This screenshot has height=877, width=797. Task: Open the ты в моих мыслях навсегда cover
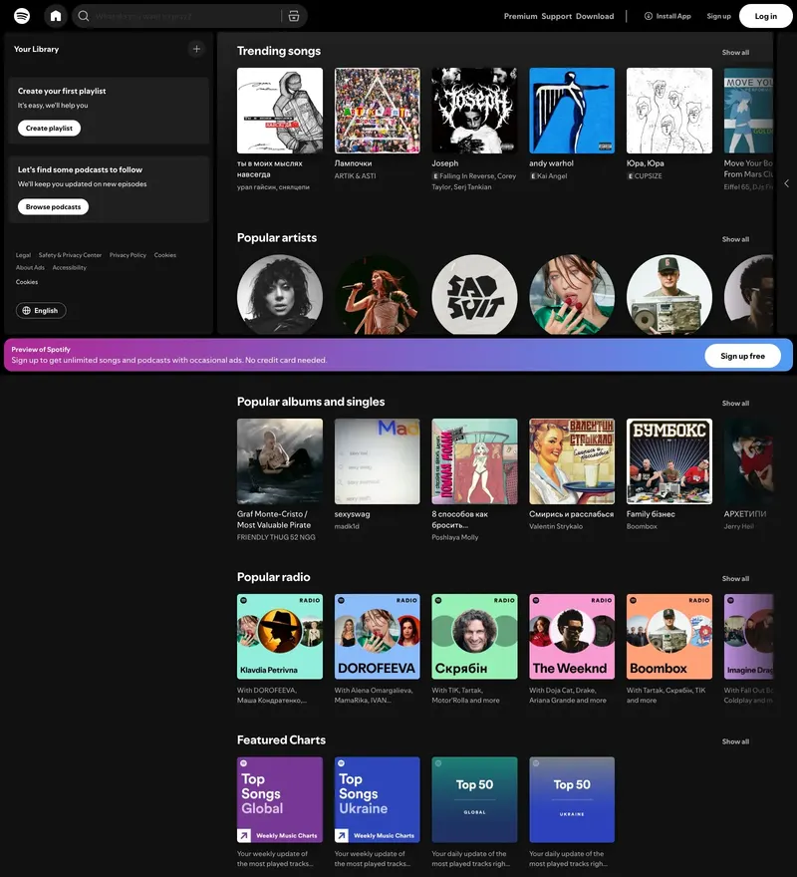click(280, 111)
